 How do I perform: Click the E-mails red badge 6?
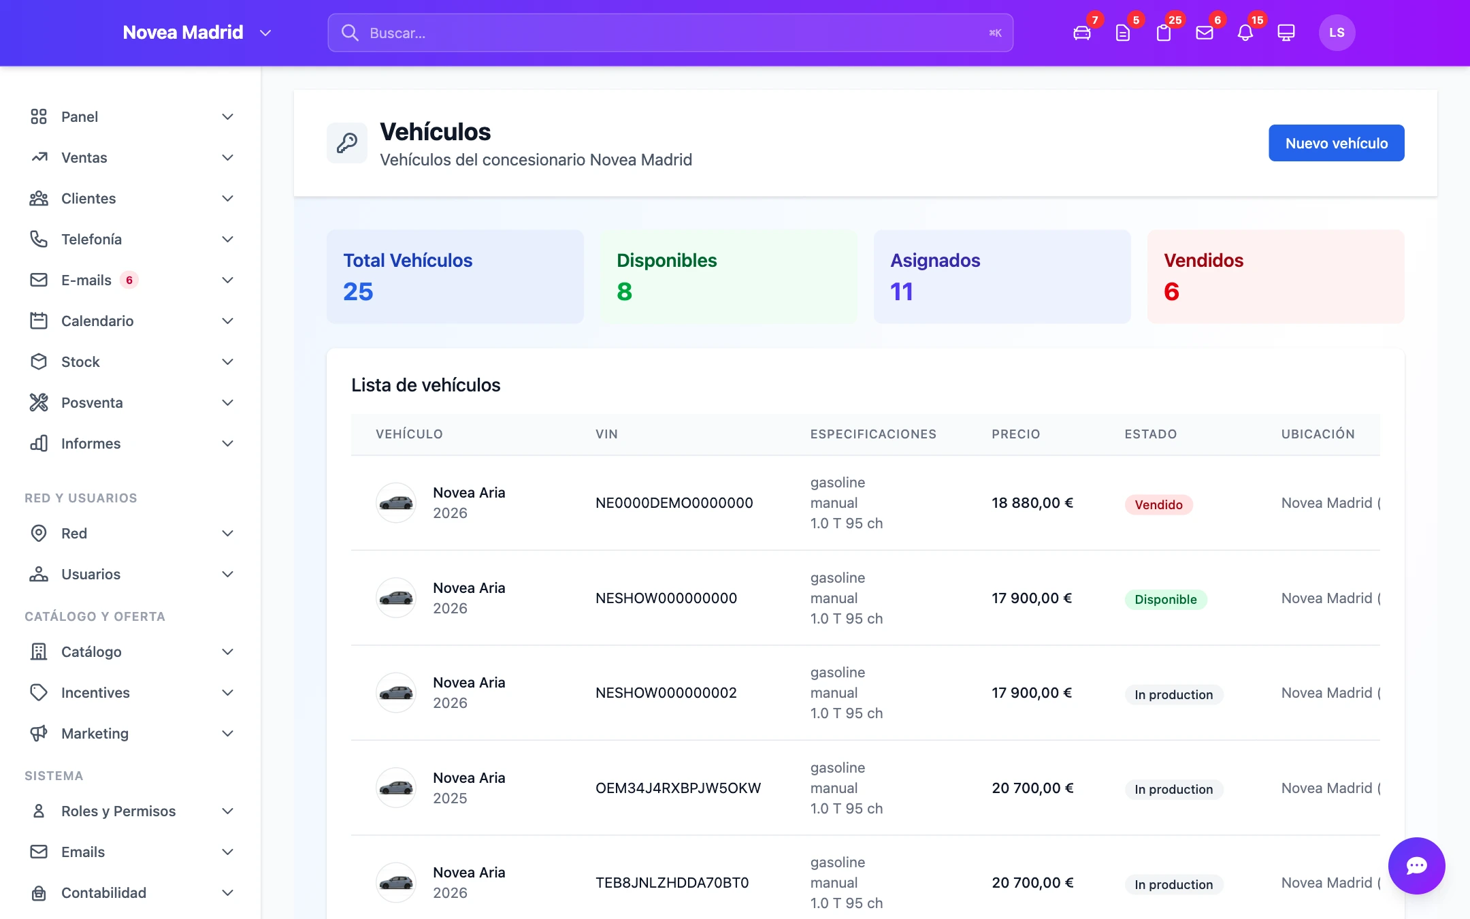tap(129, 280)
